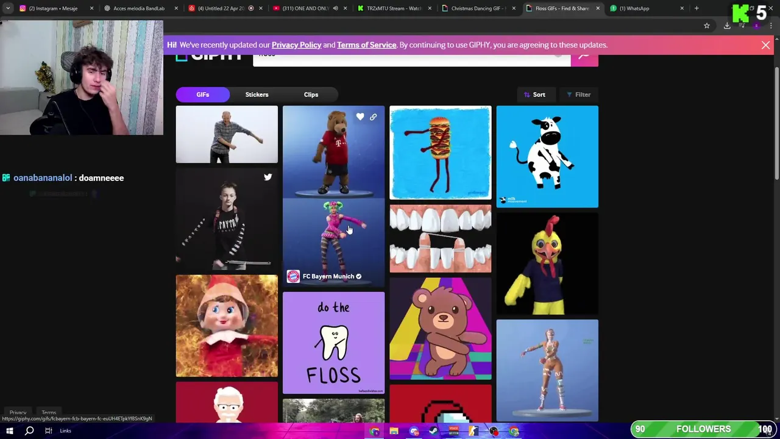
Task: Open the tab search chevron at top left
Action: (x=8, y=9)
